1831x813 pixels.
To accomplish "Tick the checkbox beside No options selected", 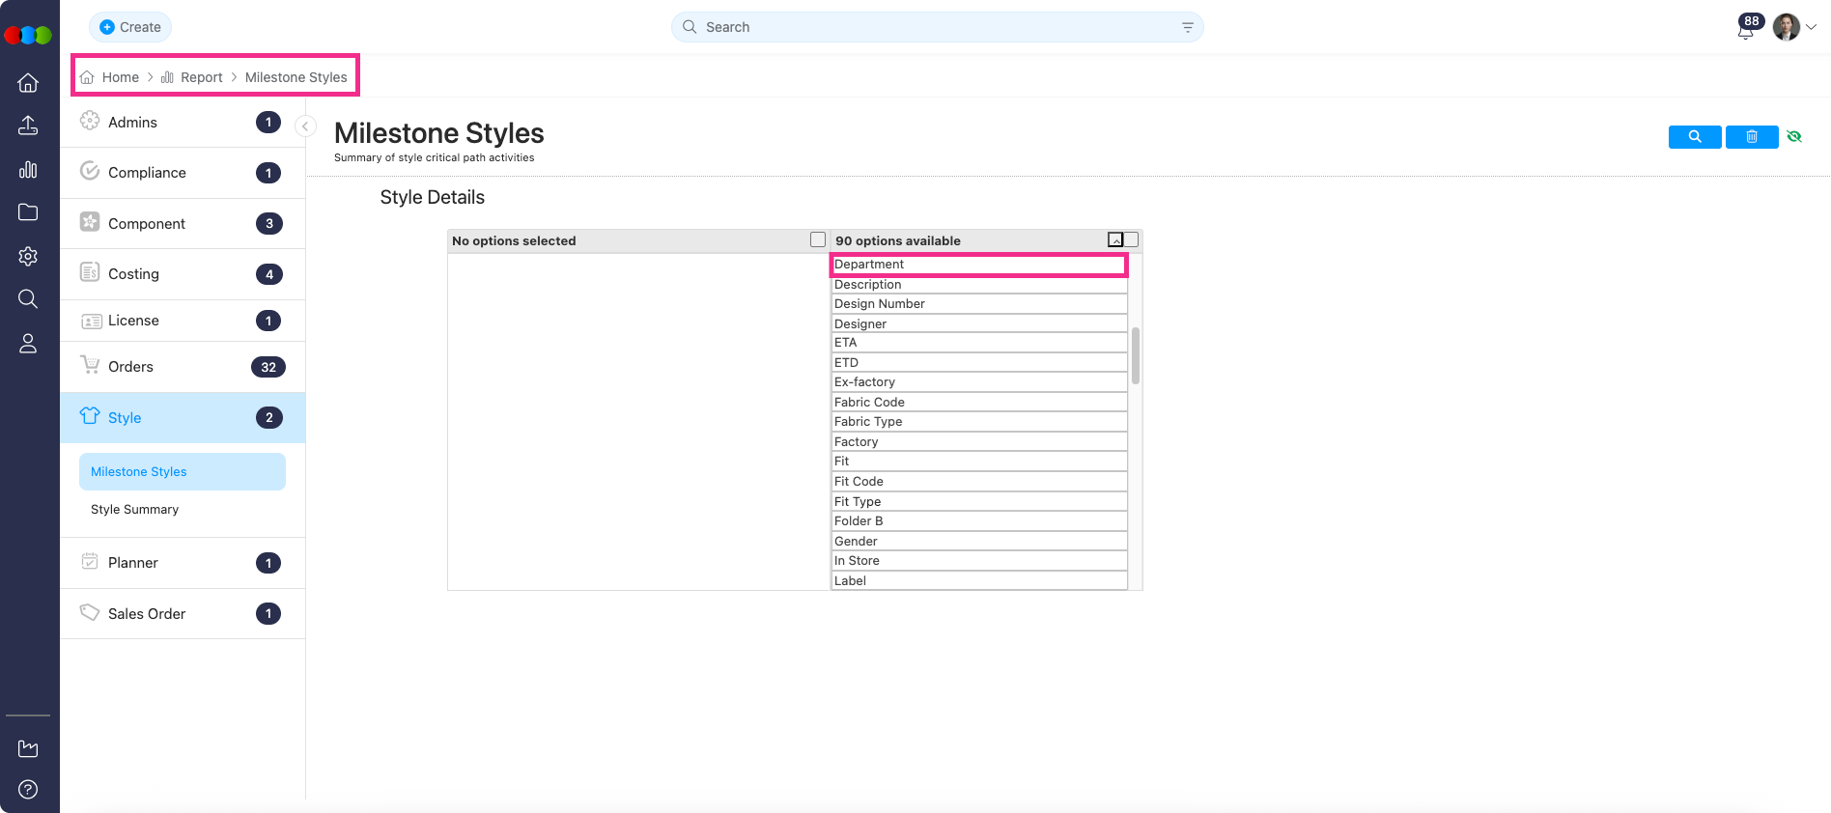I will [818, 239].
